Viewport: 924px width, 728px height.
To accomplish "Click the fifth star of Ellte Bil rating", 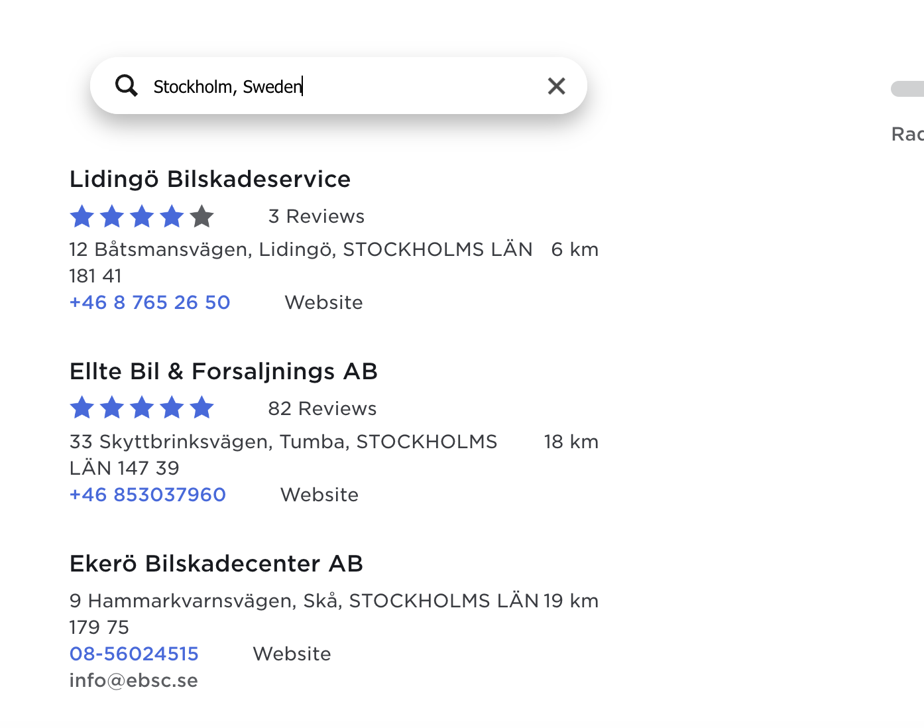I will point(202,408).
